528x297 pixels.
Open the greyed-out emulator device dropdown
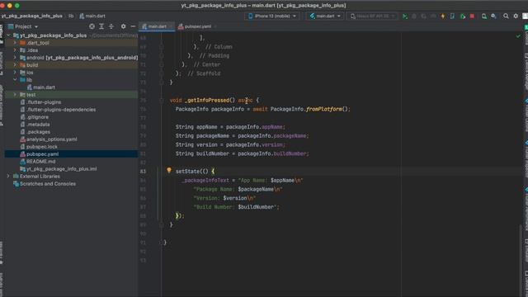(372, 16)
